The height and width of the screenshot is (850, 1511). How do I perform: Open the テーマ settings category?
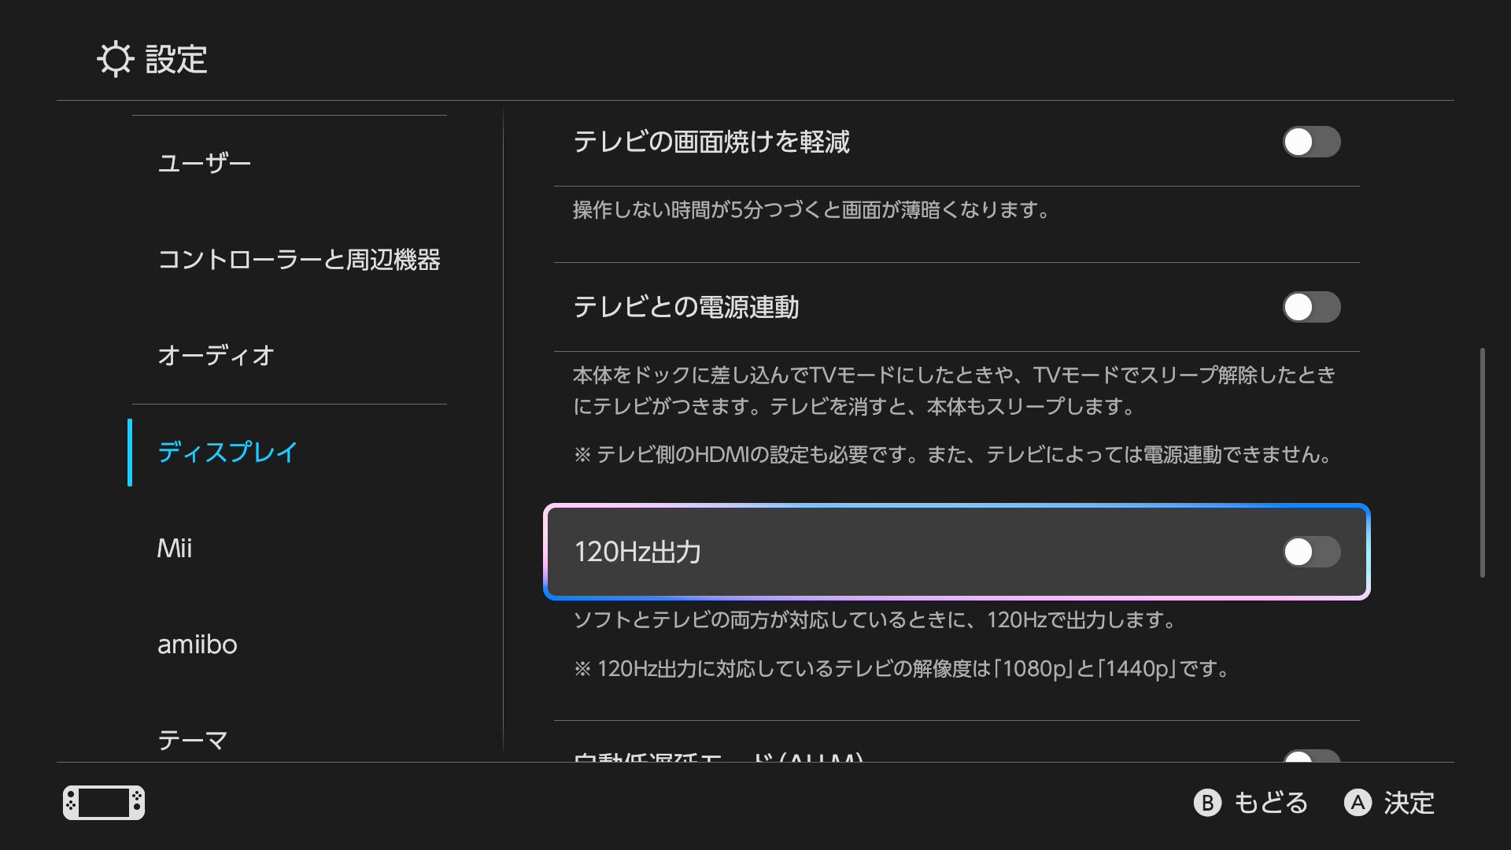pos(193,740)
